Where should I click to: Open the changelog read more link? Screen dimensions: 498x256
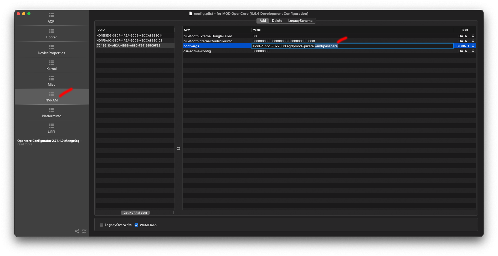pyautogui.click(x=25, y=144)
